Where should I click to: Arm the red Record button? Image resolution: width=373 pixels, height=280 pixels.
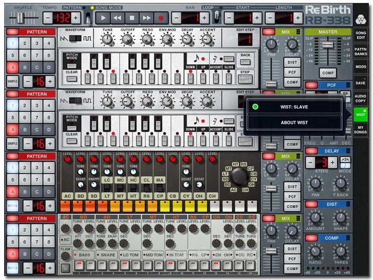tap(161, 18)
